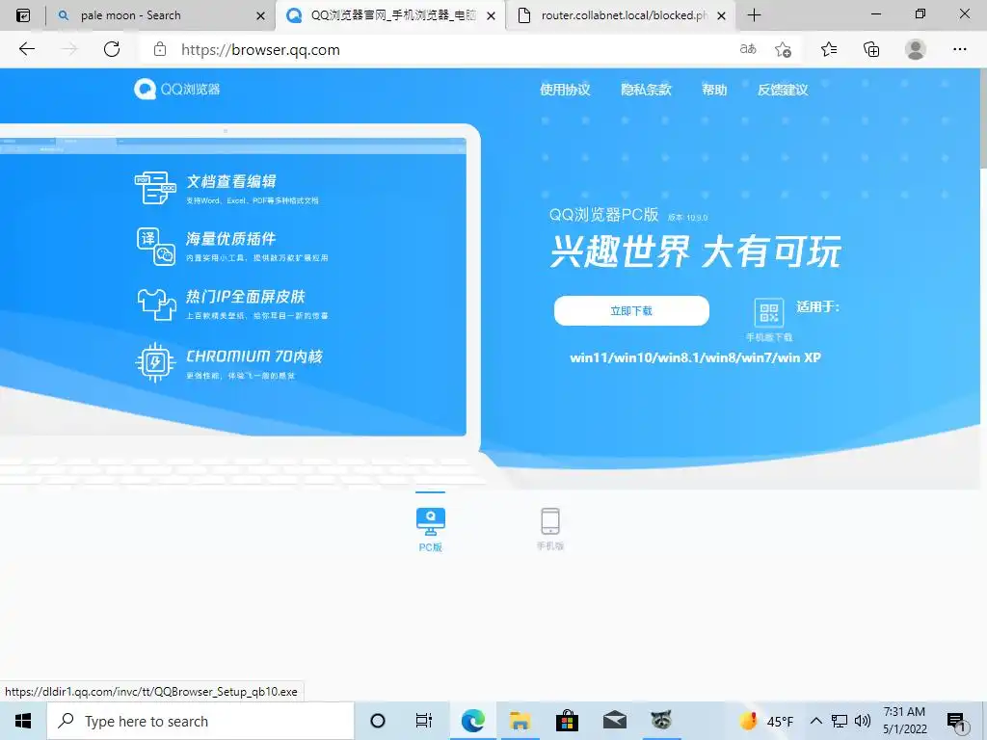Switch to pale moon Search tab
This screenshot has width=987, height=740.
pos(160,15)
